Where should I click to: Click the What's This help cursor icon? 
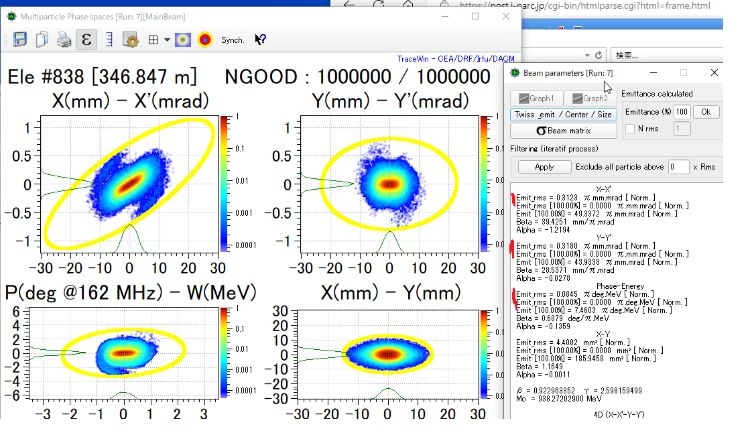pos(260,40)
